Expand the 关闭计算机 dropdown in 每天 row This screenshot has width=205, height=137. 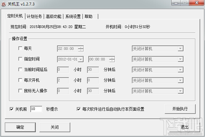coord(181,49)
